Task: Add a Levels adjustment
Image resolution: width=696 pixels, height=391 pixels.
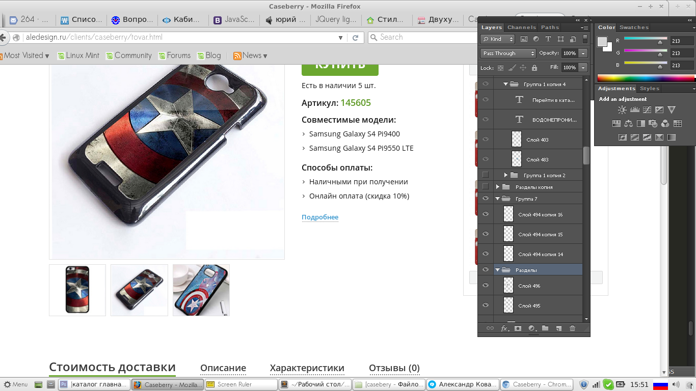Action: (x=635, y=109)
